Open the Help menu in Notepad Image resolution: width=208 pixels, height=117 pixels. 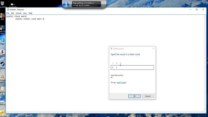[30, 13]
